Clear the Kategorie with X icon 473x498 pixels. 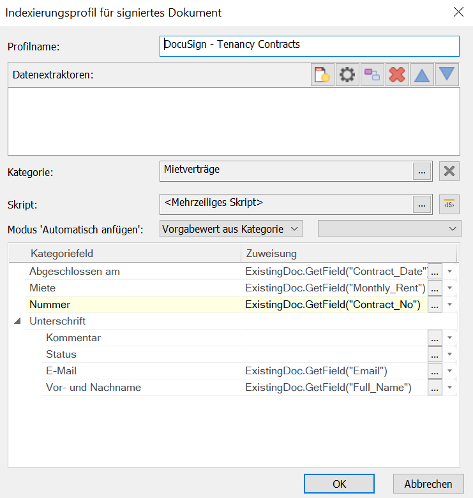449,171
